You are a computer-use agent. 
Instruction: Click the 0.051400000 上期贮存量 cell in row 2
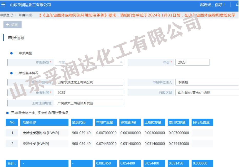pyautogui.click(x=154, y=144)
